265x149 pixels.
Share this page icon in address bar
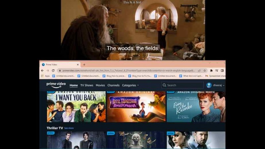point(199,71)
